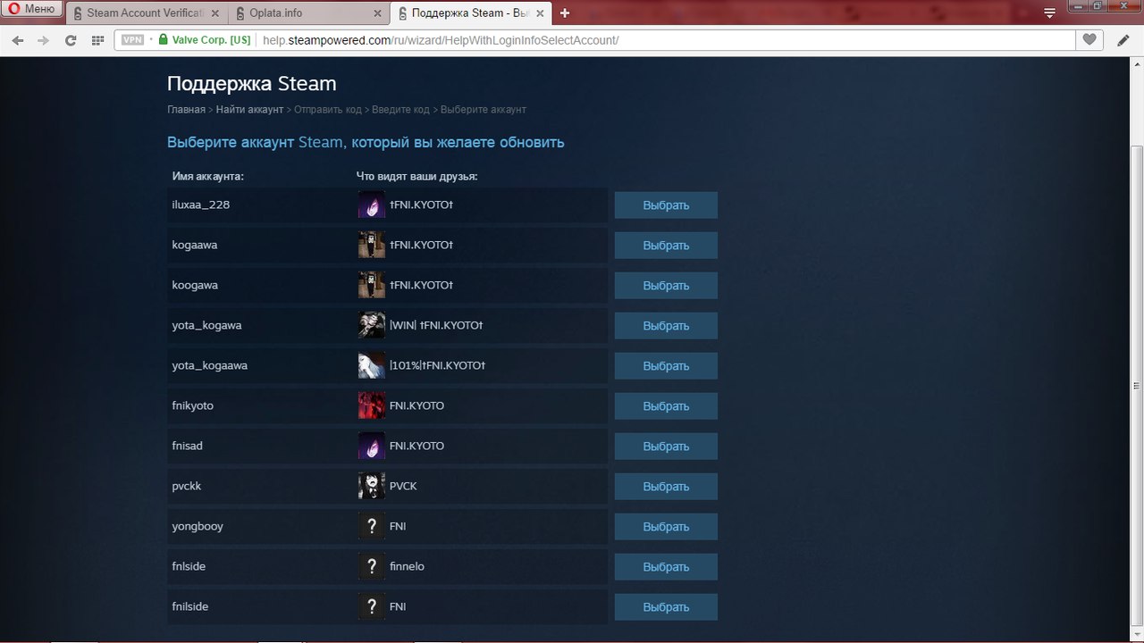Screen dimensions: 1144x643
Task: Open the new tab plus icon
Action: [x=565, y=13]
